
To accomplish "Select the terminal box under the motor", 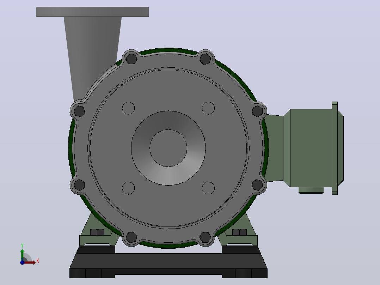I will point(311,190).
